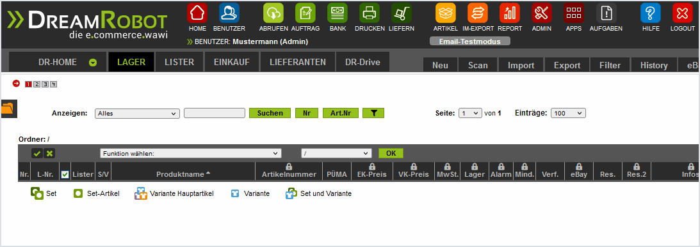Open the Einträge 100 dropdown
Image resolution: width=700 pixels, height=247 pixels.
(568, 114)
